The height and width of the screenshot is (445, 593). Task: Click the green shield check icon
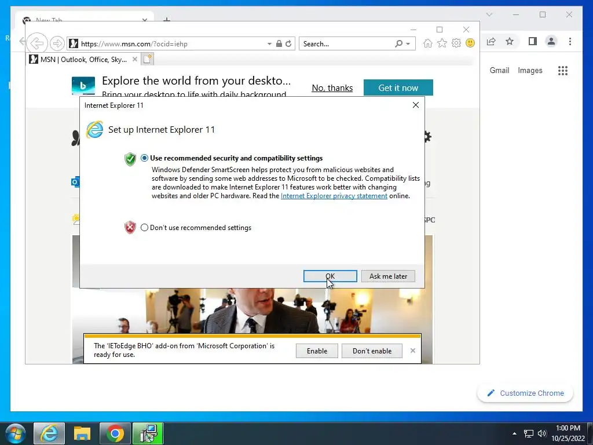point(130,159)
